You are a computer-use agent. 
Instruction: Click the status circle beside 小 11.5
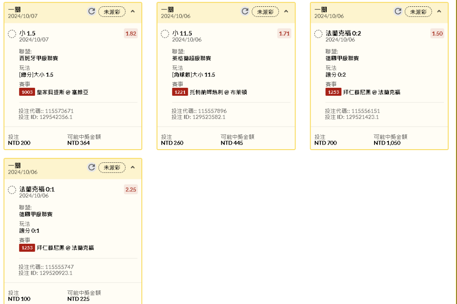click(x=165, y=34)
